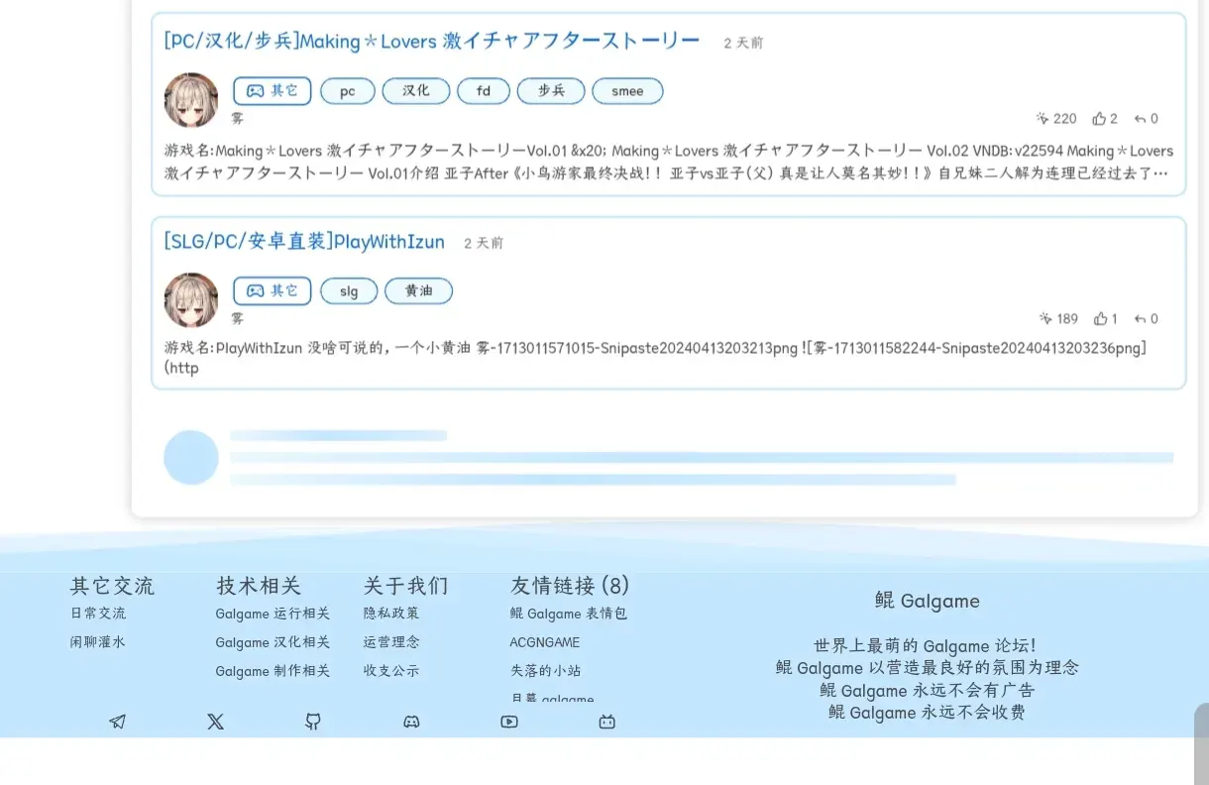Click the 友情链接 (8) footer heading
This screenshot has height=785, width=1209.
570,586
